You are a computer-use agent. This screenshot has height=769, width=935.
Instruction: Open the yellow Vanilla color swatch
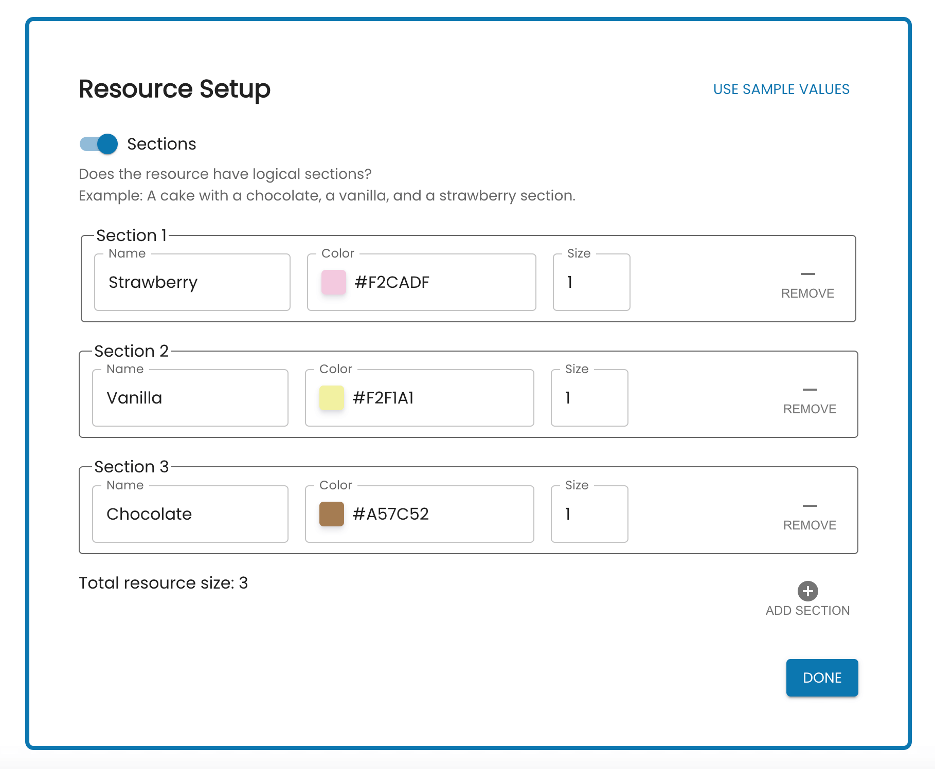(x=332, y=398)
